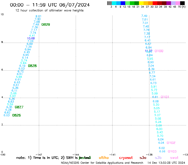The image size is (188, 165).
Task: Click the 0827 time label
Action: [19, 107]
